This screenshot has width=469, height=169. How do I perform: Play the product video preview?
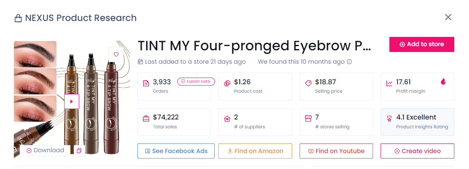72,101
